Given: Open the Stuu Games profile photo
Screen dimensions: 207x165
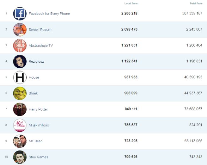Looking at the screenshot, I should pyautogui.click(x=20, y=157).
